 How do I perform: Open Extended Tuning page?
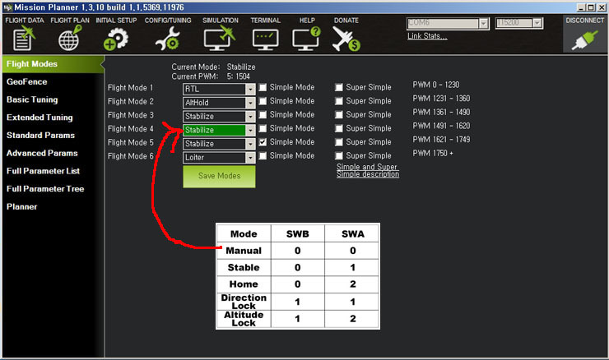40,118
